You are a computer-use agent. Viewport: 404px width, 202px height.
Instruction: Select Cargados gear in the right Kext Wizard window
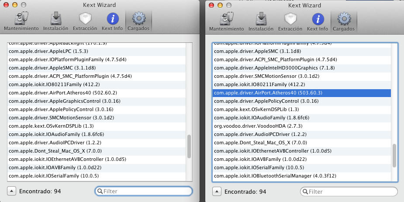pyautogui.click(x=344, y=22)
